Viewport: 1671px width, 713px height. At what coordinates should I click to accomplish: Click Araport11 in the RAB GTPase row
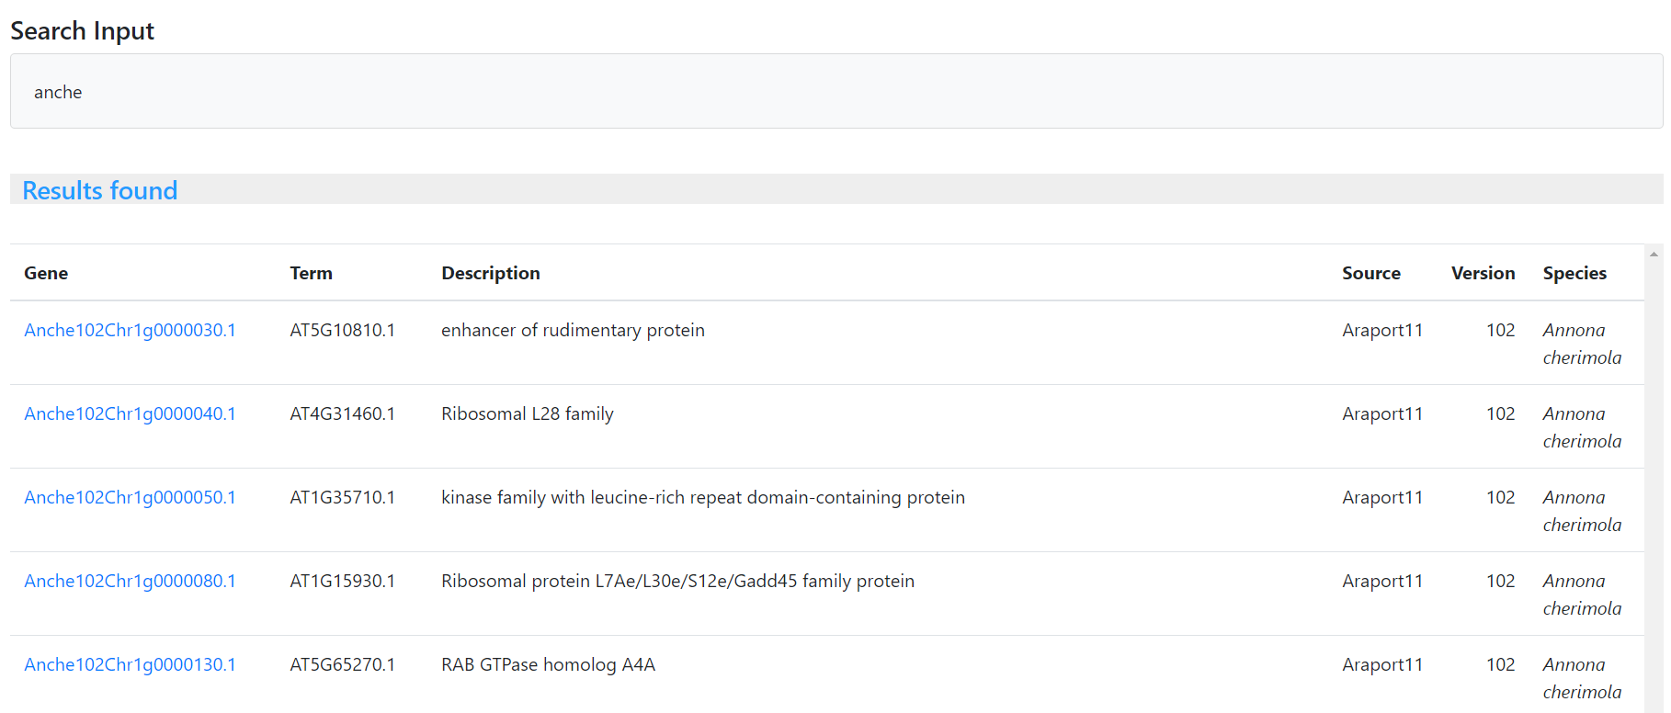click(1381, 664)
